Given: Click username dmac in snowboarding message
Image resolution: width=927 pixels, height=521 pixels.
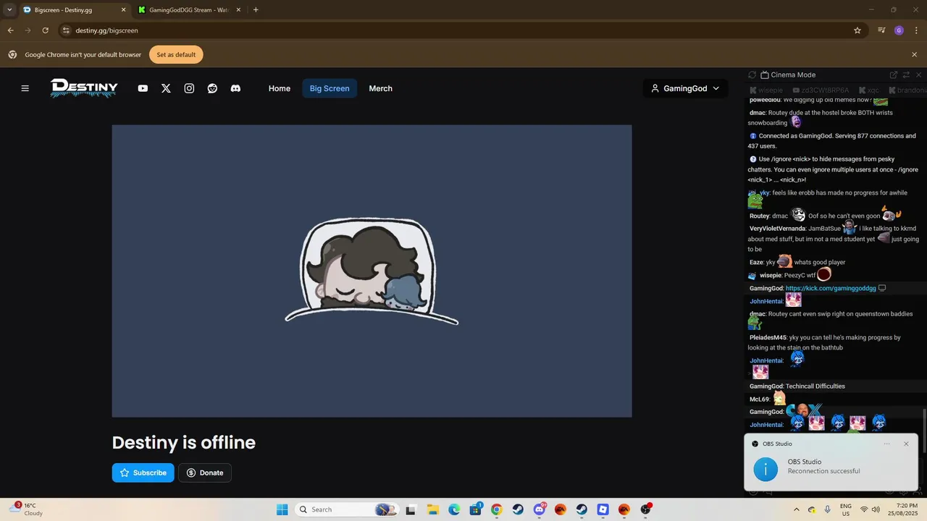Looking at the screenshot, I should (757, 113).
